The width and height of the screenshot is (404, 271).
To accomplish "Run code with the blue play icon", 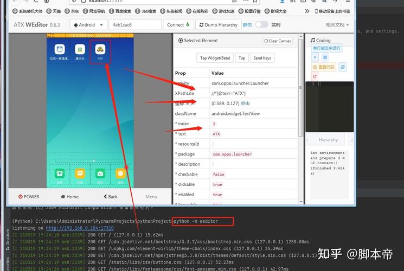I will tap(315, 57).
